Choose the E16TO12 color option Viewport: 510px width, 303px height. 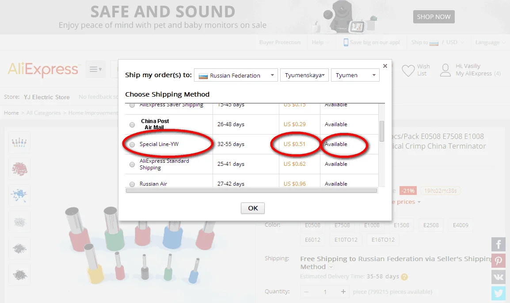coord(383,239)
